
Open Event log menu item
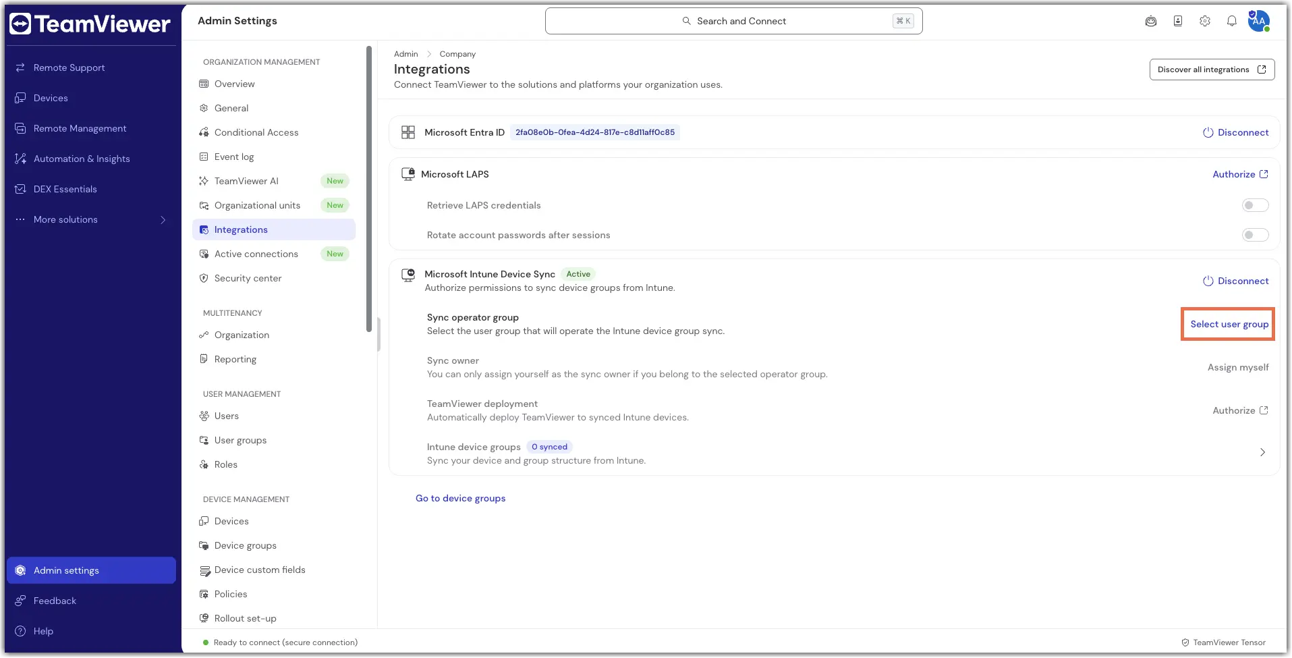pyautogui.click(x=274, y=157)
